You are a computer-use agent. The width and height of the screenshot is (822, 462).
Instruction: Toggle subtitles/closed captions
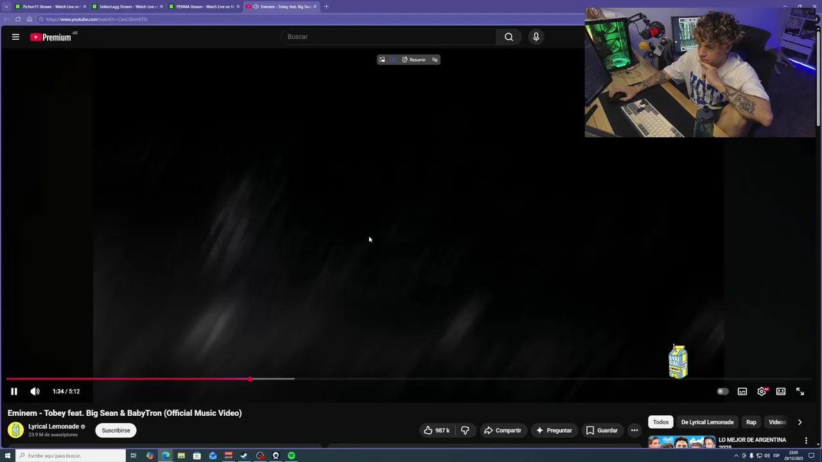(x=742, y=391)
